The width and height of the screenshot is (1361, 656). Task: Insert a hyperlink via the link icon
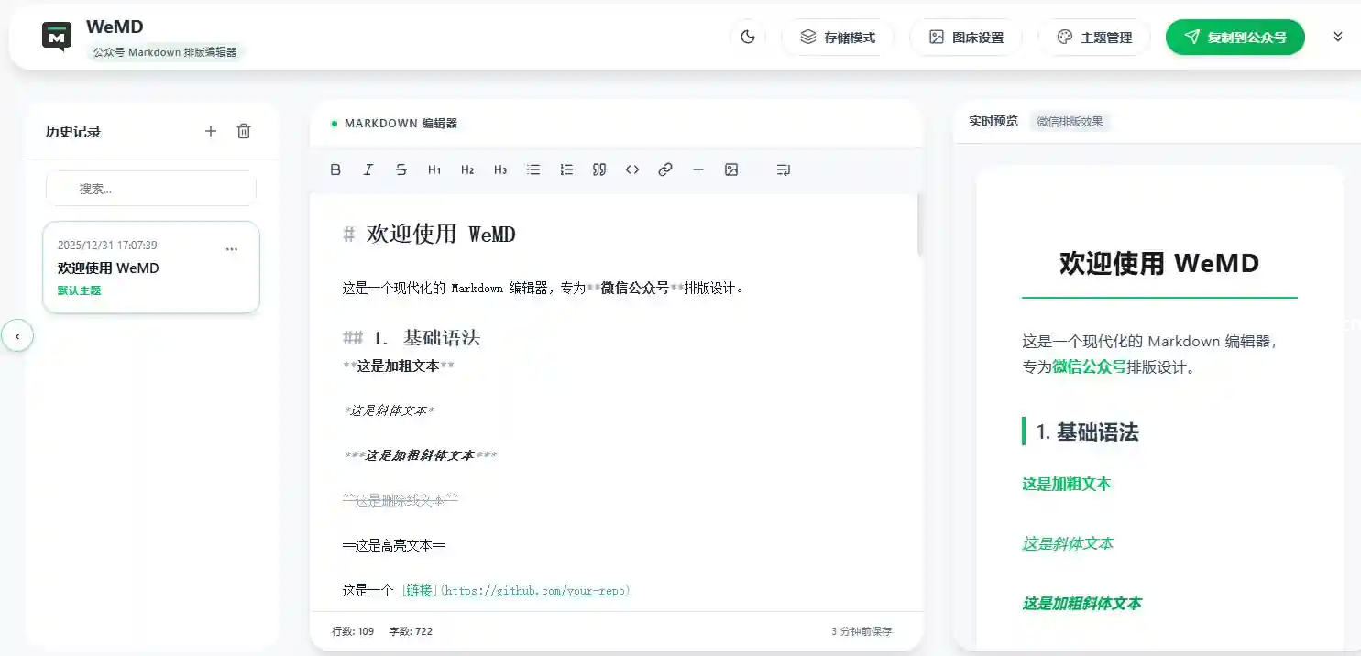(665, 169)
